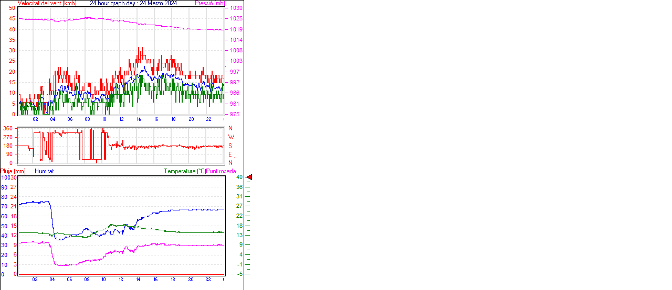672x290 pixels.
Task: Click the 360 value on wind direction axis
Action: click(8, 128)
